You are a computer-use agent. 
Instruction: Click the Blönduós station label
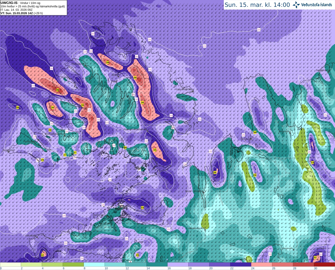tap(245, 139)
